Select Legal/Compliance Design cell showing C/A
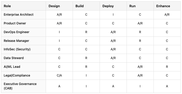This screenshot has height=94, width=182. click(59, 76)
